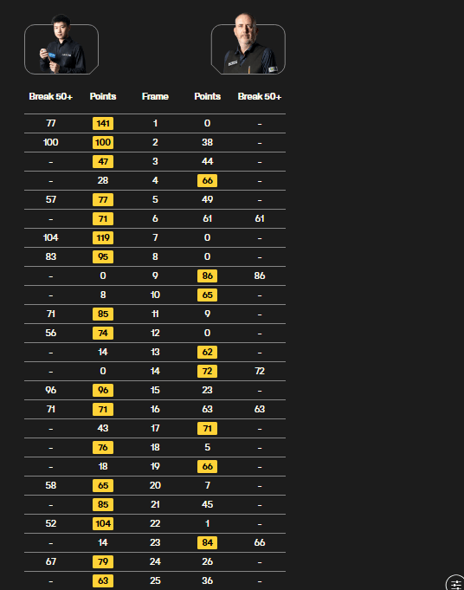Select the Frame column header
This screenshot has height=590, width=464.
[x=155, y=96]
